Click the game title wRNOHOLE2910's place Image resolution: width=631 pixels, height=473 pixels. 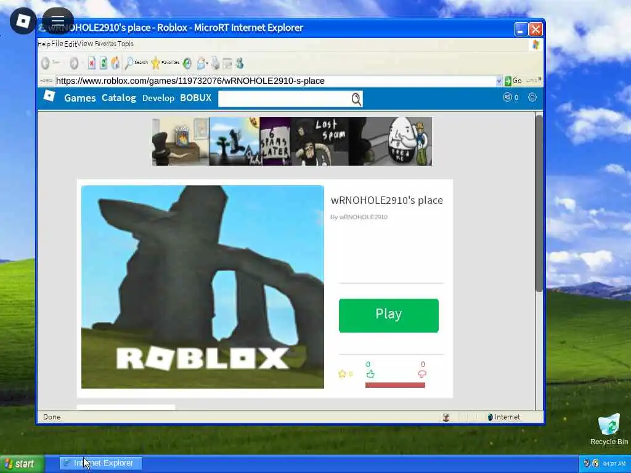pyautogui.click(x=387, y=200)
